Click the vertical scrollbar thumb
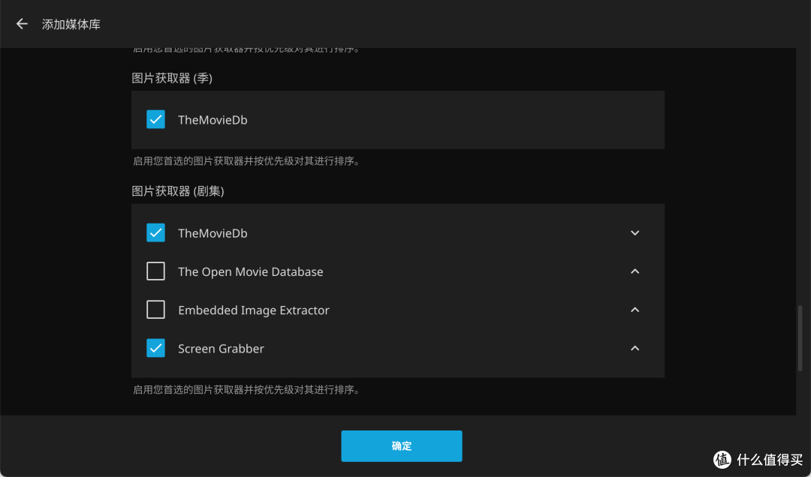The image size is (811, 477). (800, 338)
